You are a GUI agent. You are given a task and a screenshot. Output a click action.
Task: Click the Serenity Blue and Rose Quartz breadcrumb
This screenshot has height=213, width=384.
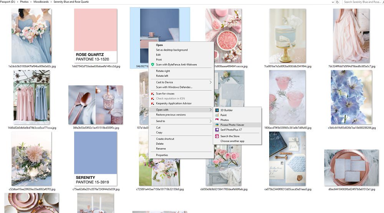(71, 2)
